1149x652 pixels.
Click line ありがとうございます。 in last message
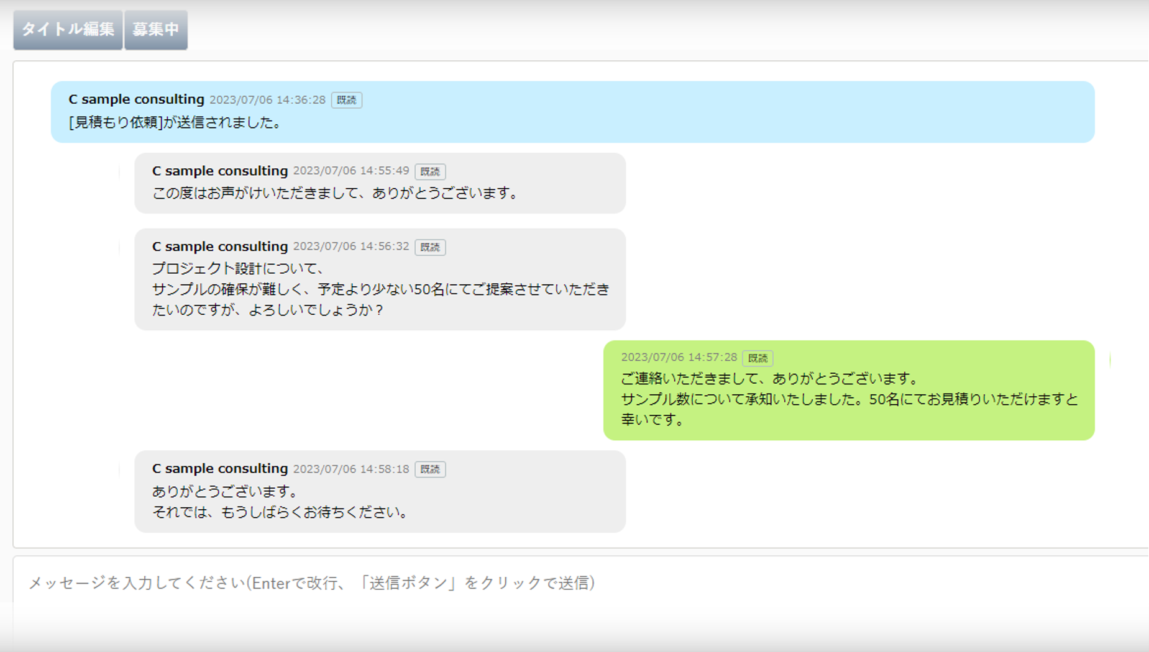click(x=226, y=491)
